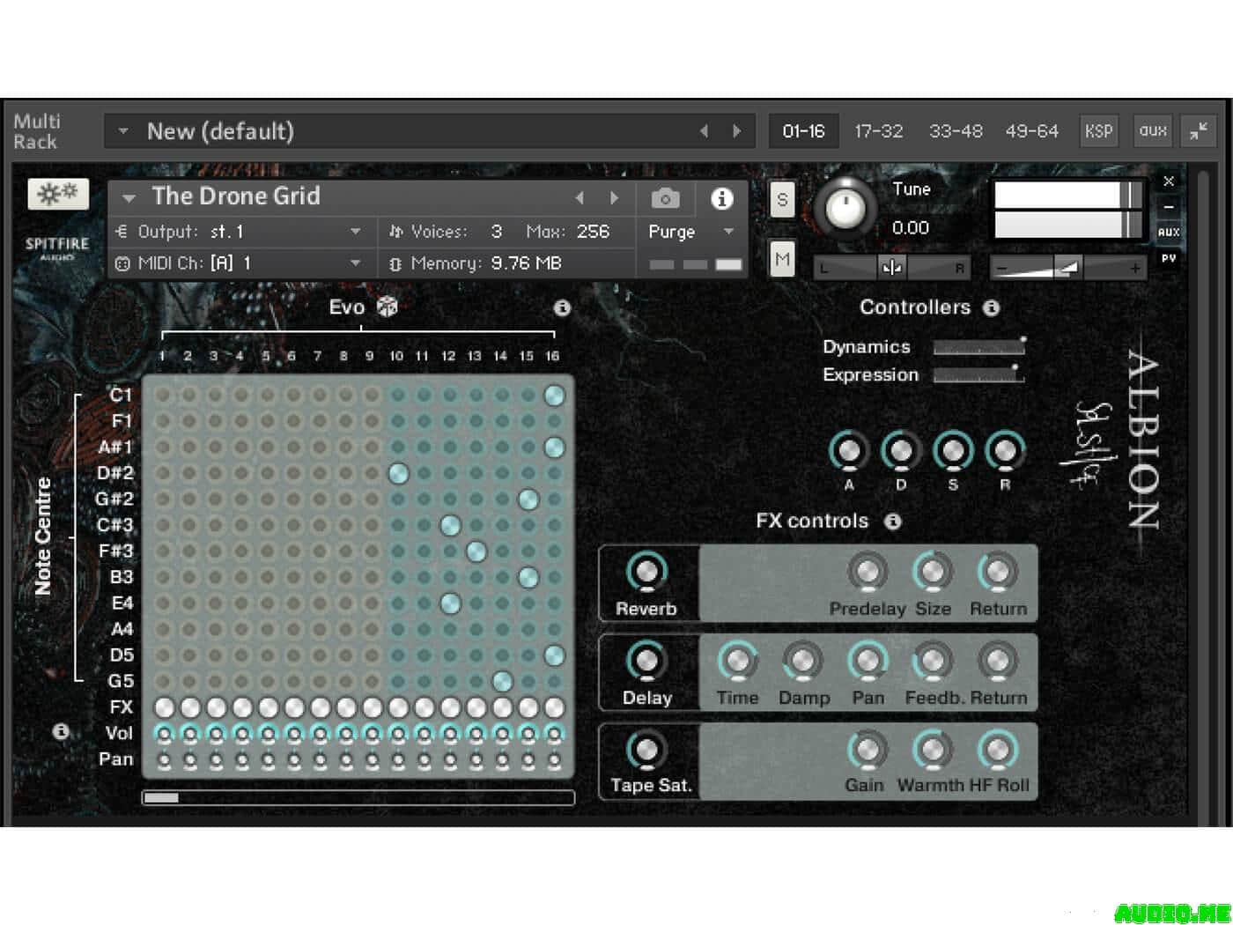This screenshot has width=1233, height=925.
Task: Minimize rack view icon in top right
Action: click(1199, 131)
